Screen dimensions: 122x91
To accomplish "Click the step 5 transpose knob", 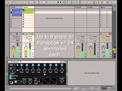I will 45,70.
